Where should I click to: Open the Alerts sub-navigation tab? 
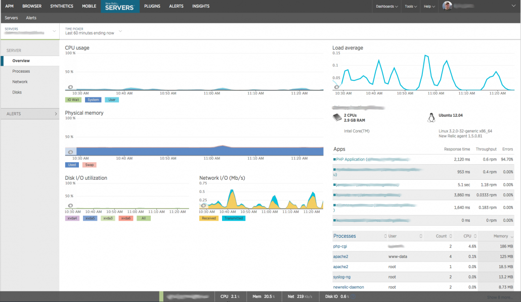(31, 18)
